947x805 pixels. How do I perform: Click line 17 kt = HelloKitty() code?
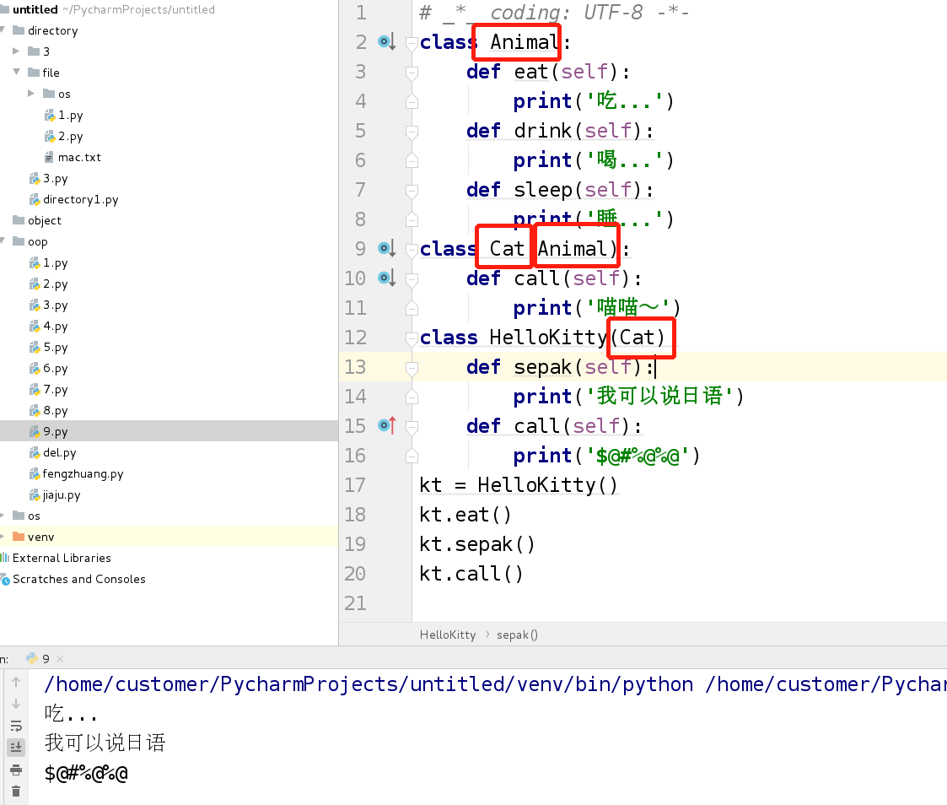pyautogui.click(x=518, y=485)
